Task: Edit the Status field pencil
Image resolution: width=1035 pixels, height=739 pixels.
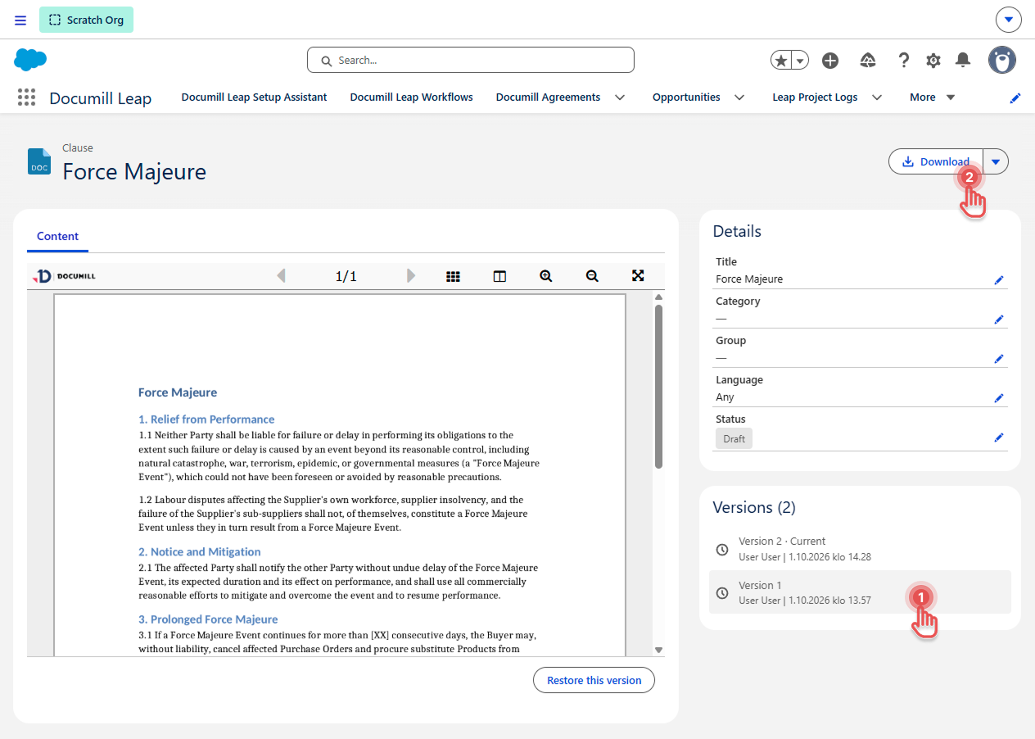Action: pyautogui.click(x=999, y=438)
